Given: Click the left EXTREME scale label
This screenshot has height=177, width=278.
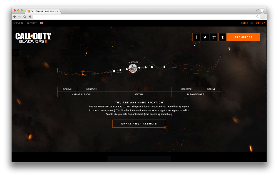Looking at the screenshot, I should click(x=67, y=89).
